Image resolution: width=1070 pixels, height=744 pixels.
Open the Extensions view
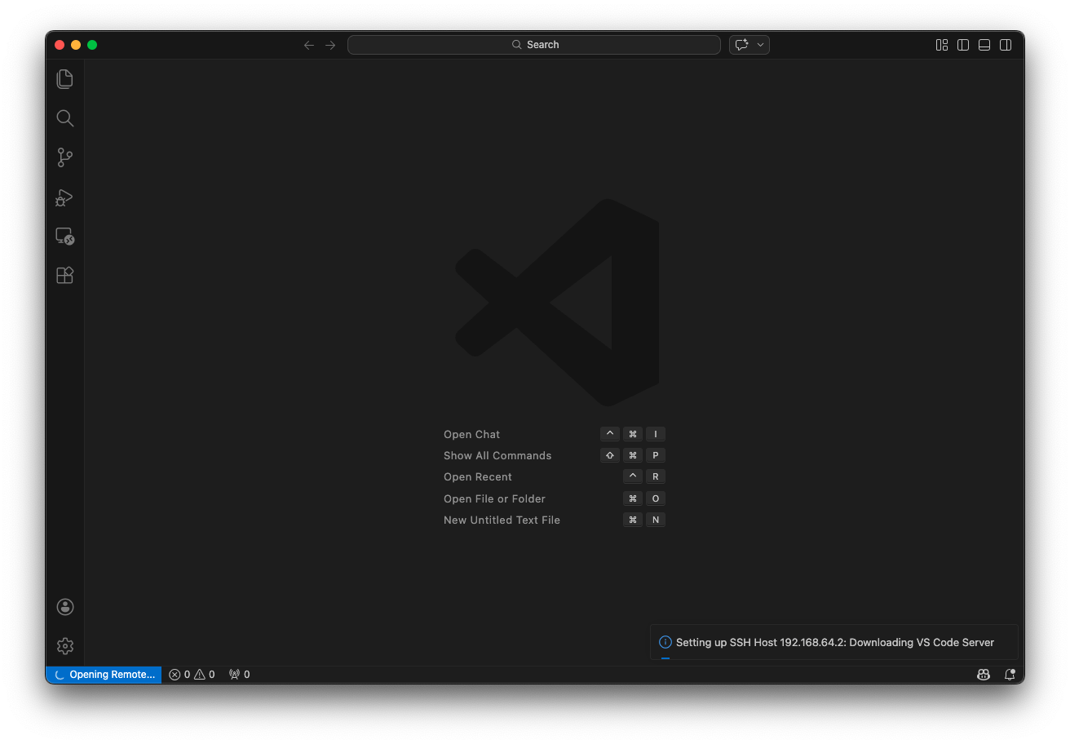pyautogui.click(x=65, y=276)
